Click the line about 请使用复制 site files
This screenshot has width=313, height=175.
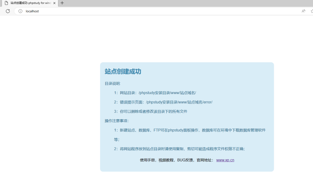pyautogui.click(x=179, y=149)
